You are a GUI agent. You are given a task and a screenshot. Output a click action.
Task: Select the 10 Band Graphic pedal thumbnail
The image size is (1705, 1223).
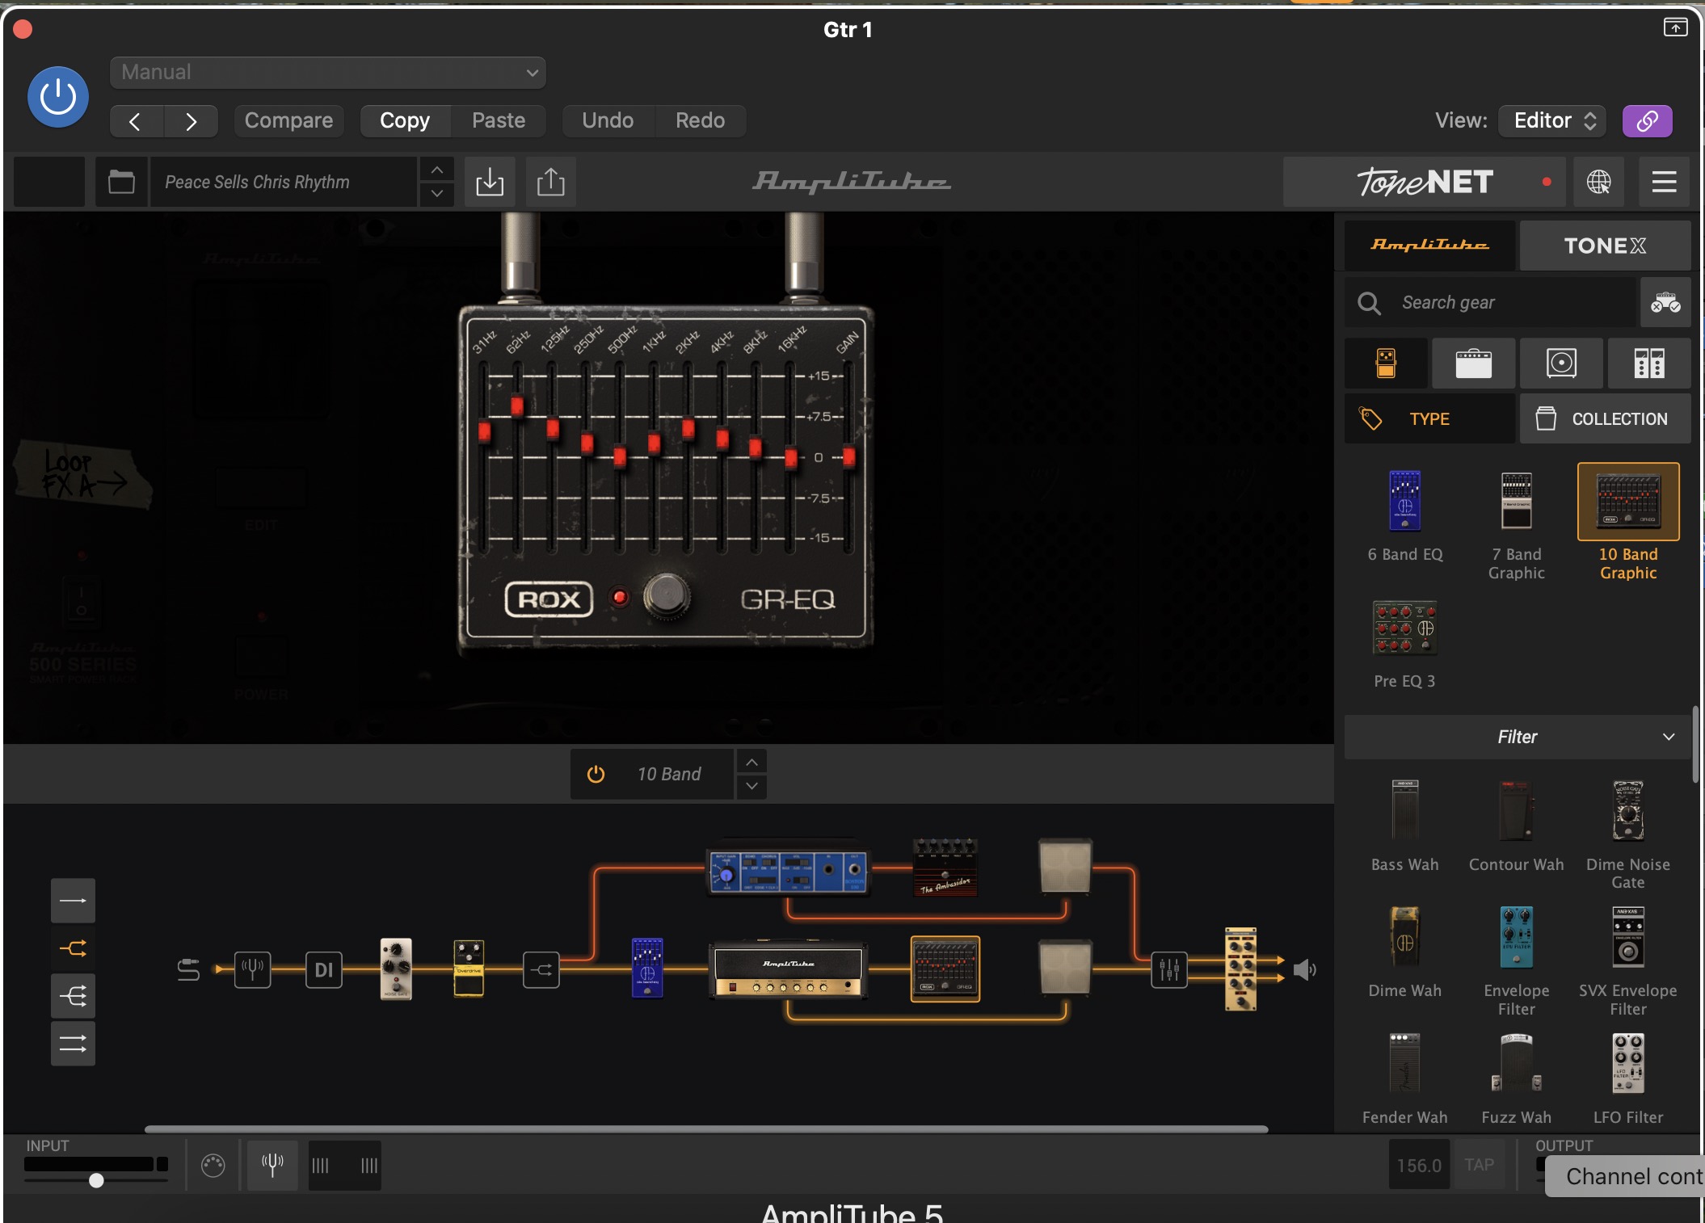(x=1628, y=502)
